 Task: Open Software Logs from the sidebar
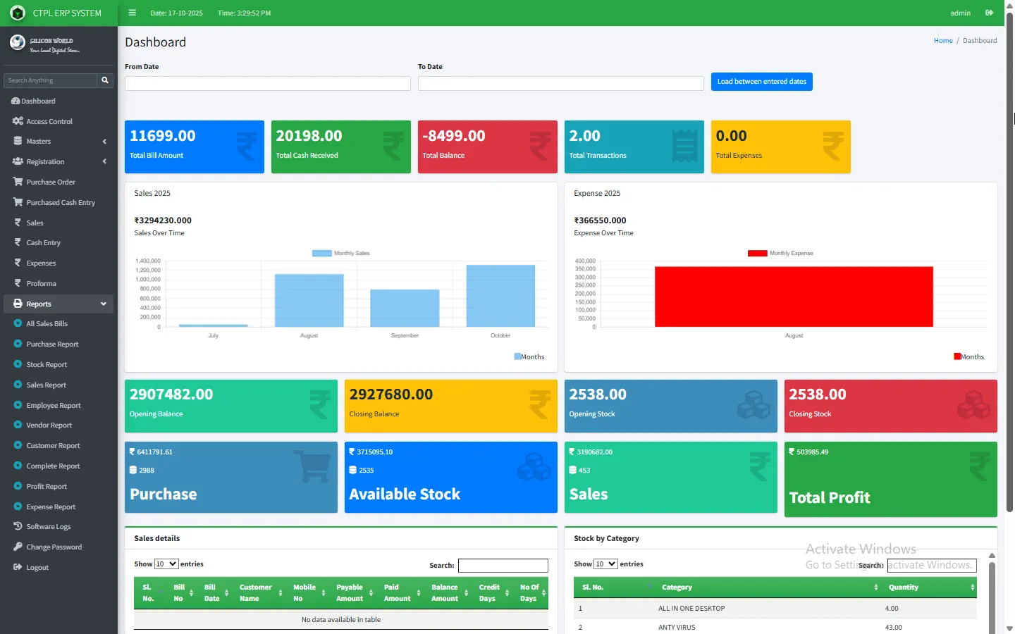49,526
